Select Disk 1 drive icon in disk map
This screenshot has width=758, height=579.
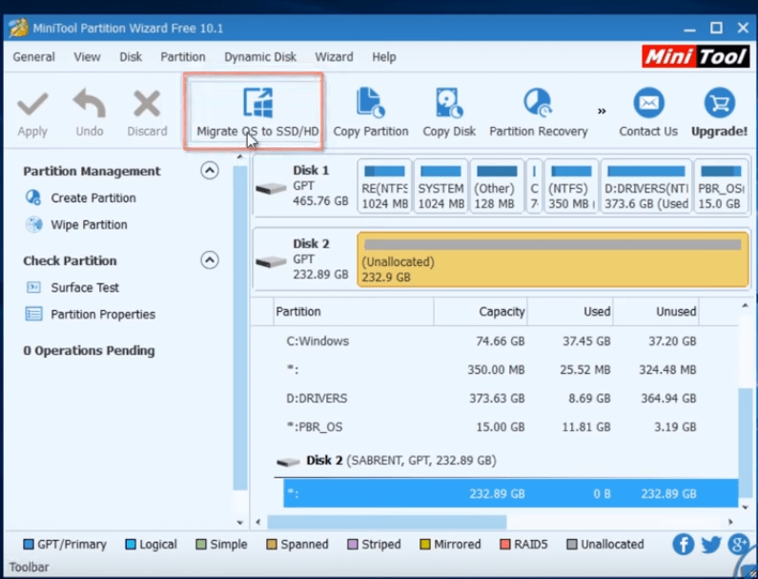point(271,188)
